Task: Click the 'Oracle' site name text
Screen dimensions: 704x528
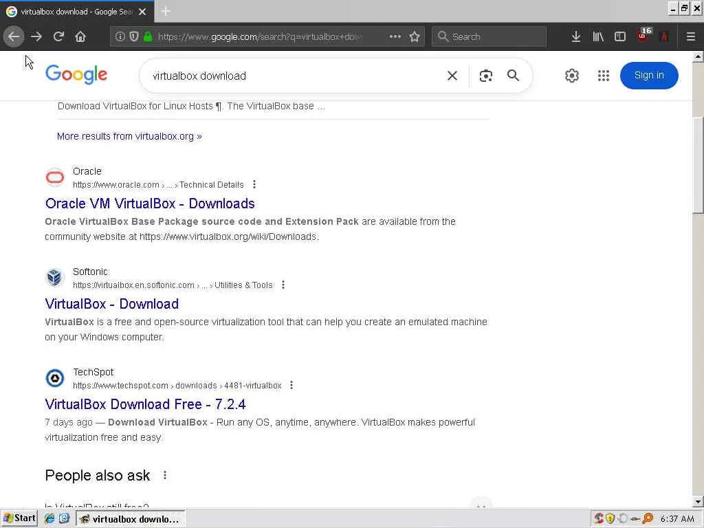Action: [87, 171]
